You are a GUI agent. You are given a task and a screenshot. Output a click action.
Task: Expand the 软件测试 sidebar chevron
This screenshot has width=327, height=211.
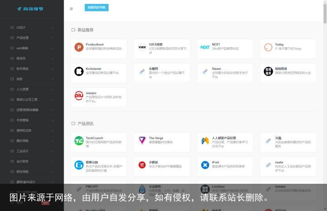point(53,69)
